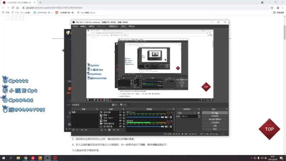The image size is (286, 161).
Task: Bookmark this page with the star icon
Action: pyautogui.click(x=272, y=8)
